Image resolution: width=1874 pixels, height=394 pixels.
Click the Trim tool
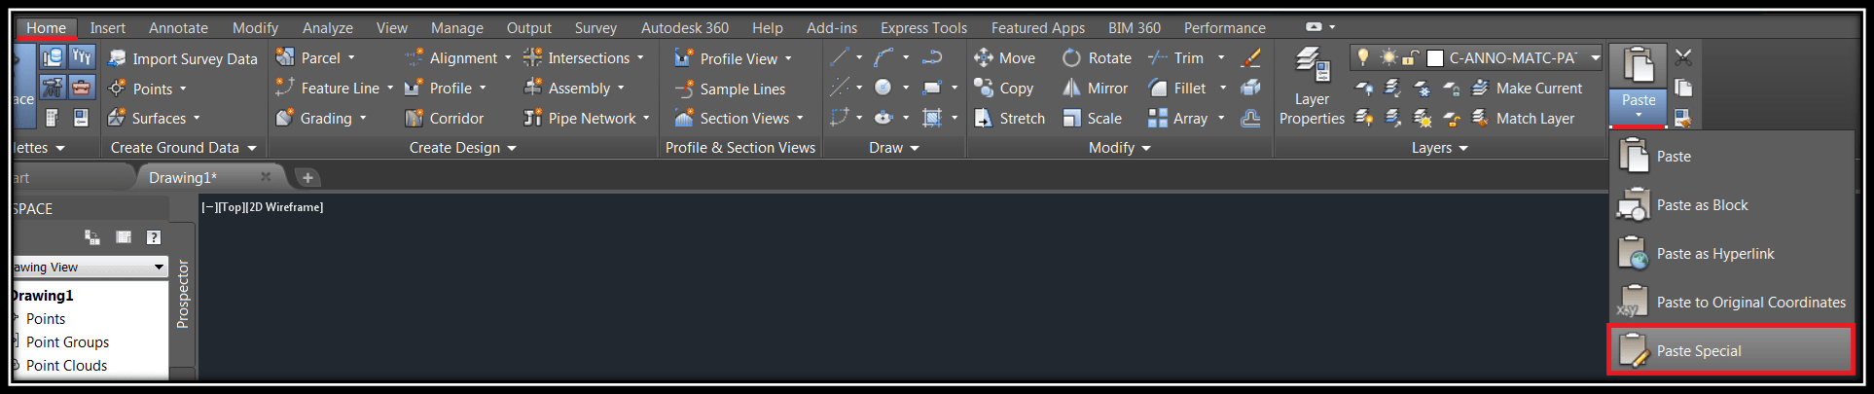click(1175, 58)
